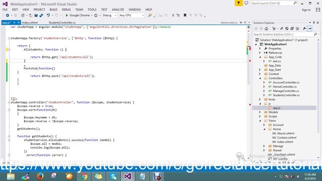Select HomeController.cs in Solution Explorer
This screenshot has width=322, height=181.
(x=285, y=87)
